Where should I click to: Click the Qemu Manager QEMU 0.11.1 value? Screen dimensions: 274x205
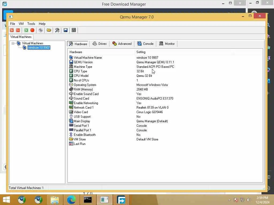pos(155,62)
